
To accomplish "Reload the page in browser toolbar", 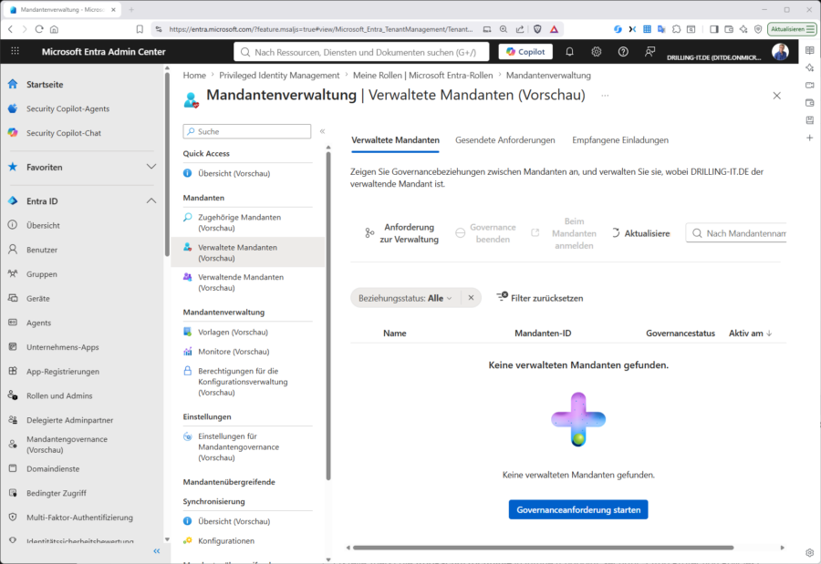I will (x=39, y=29).
